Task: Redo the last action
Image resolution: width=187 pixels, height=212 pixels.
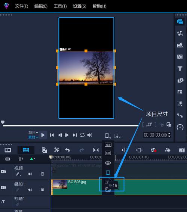Action: pyautogui.click(x=82, y=150)
